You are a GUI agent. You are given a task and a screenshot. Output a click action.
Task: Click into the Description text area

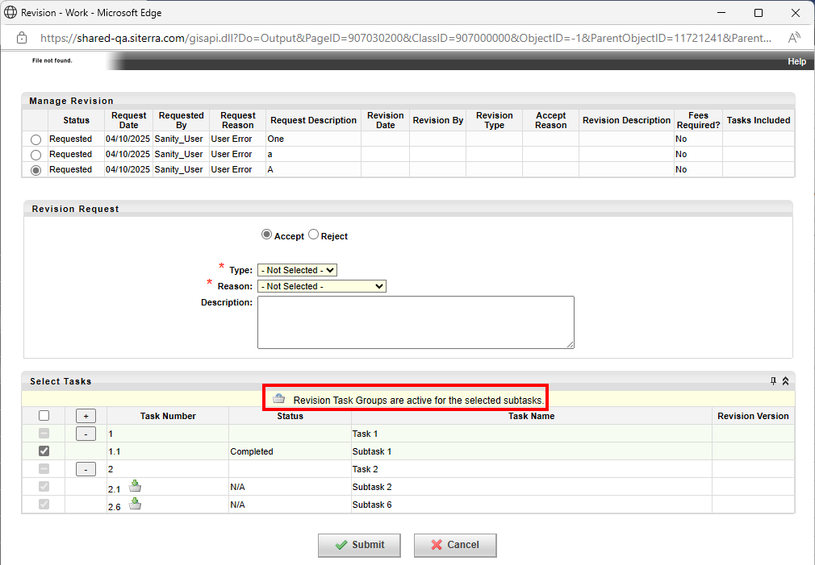pyautogui.click(x=416, y=322)
